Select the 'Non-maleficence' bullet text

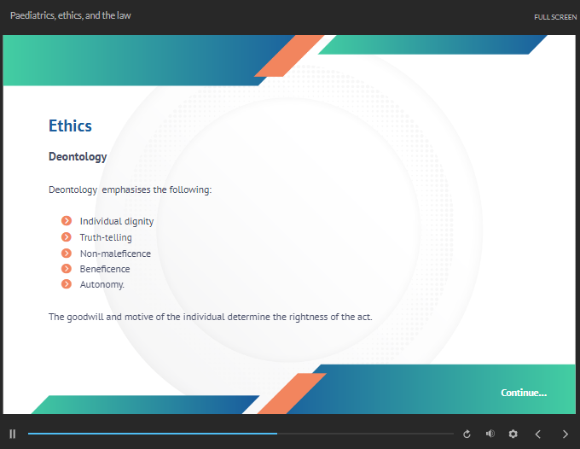[115, 254]
